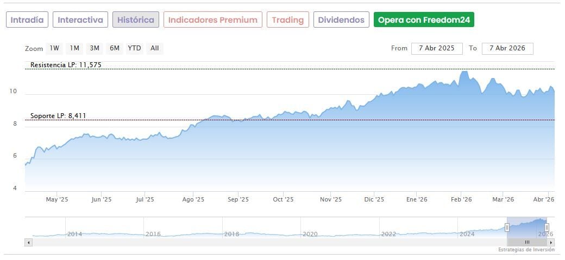Image resolution: width=565 pixels, height=260 pixels.
Task: Click the navigator right range handle
Action: click(547, 227)
